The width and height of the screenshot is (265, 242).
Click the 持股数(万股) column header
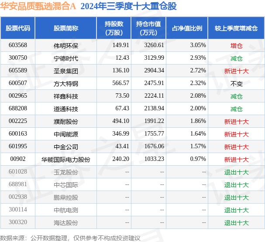(114, 28)
